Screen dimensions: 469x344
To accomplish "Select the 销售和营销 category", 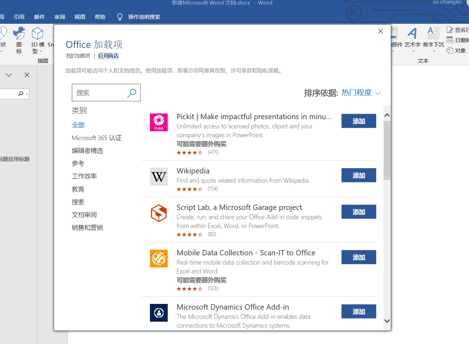I will click(x=87, y=228).
